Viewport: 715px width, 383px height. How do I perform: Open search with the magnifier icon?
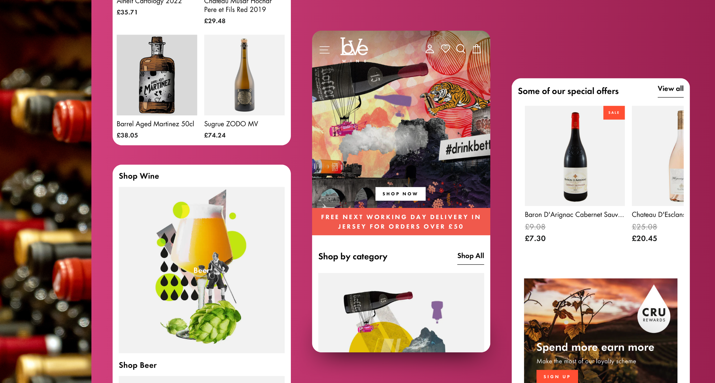pyautogui.click(x=461, y=49)
